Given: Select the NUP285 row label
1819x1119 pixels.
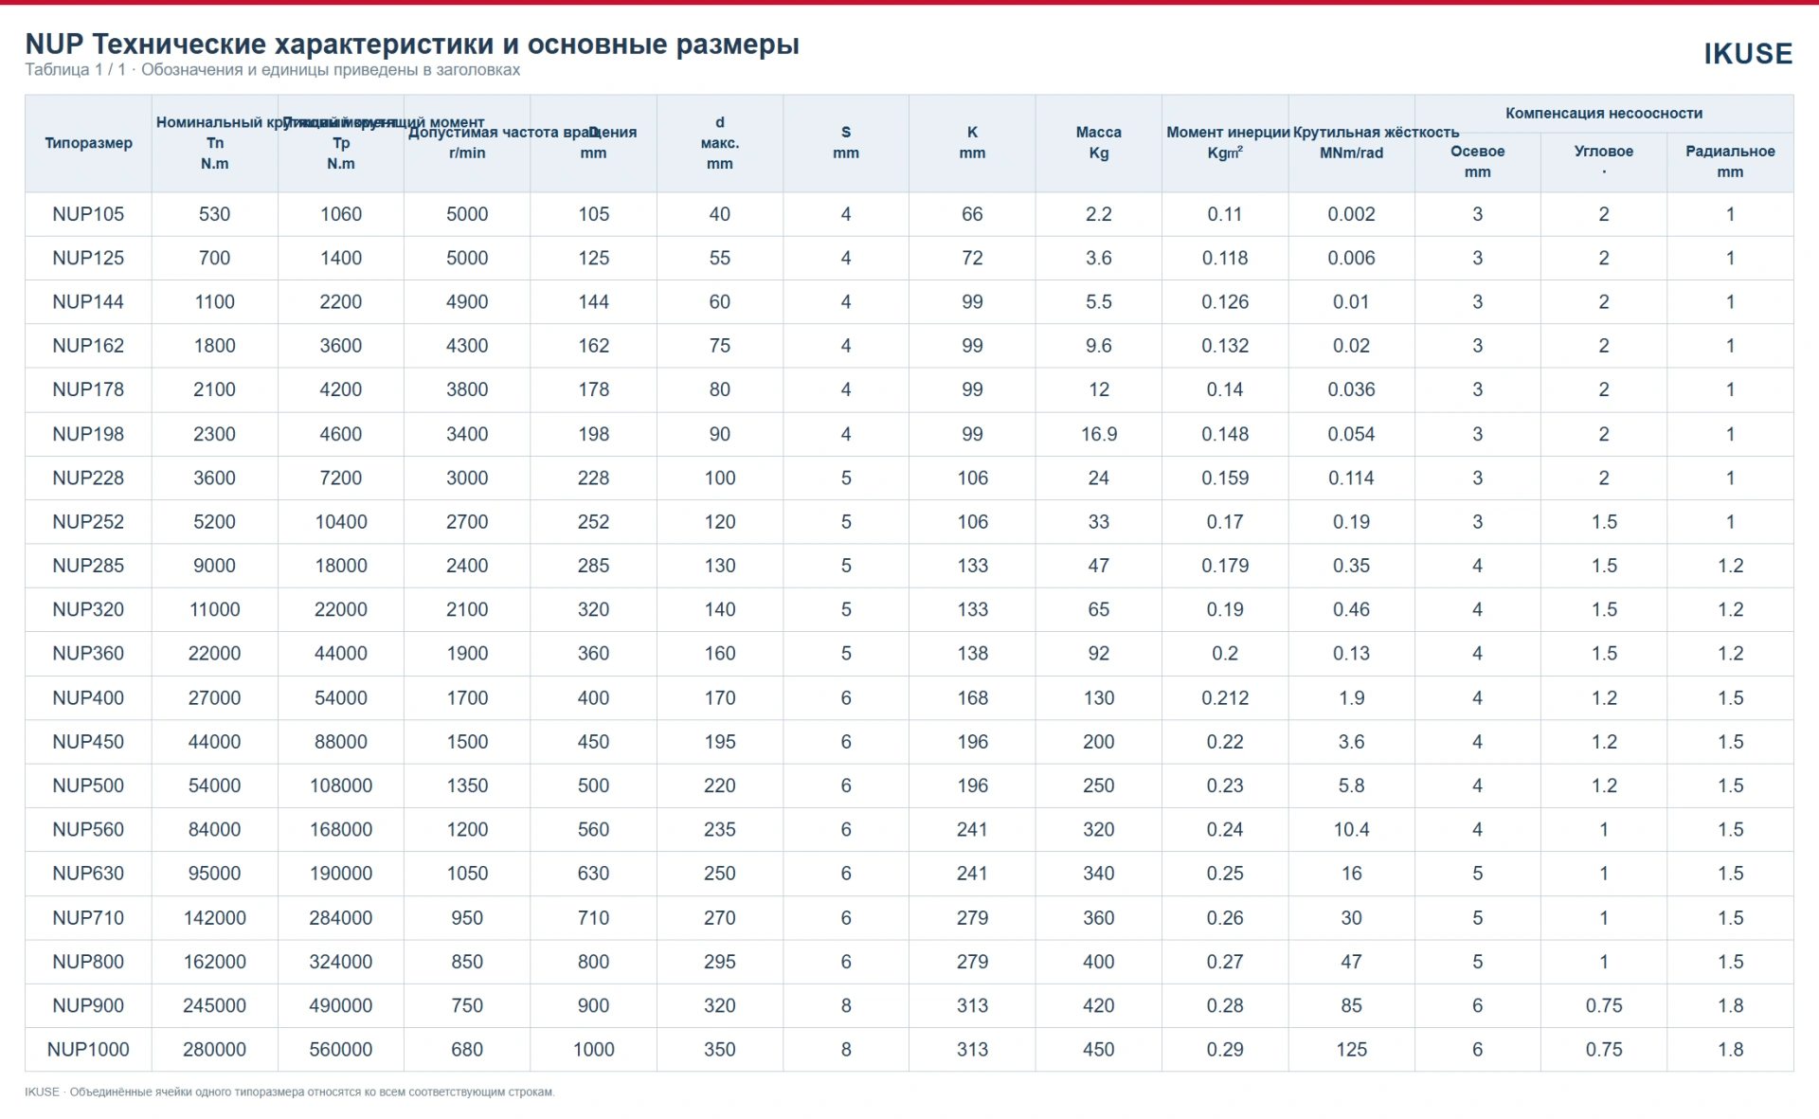Looking at the screenshot, I should pyautogui.click(x=88, y=566).
